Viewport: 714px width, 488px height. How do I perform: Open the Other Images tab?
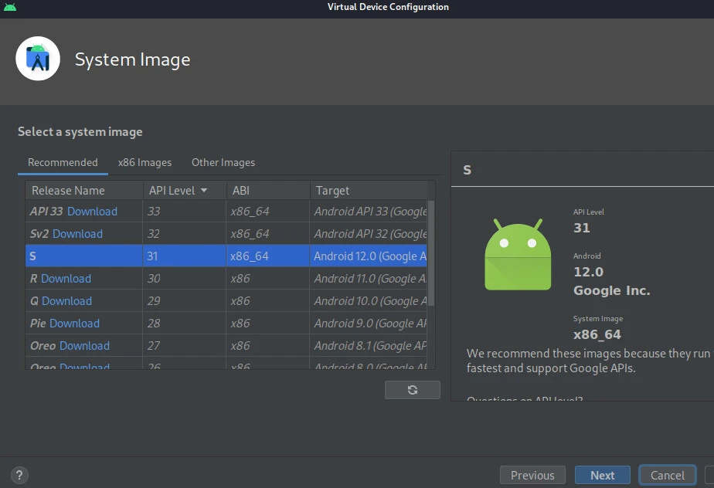[223, 162]
